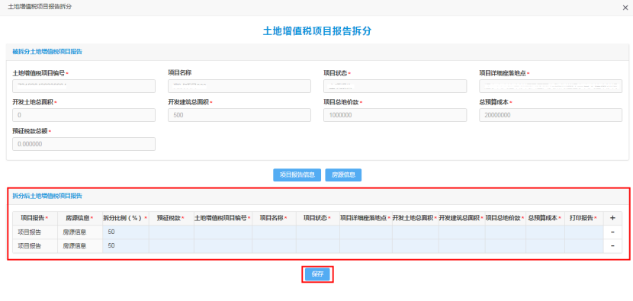The width and height of the screenshot is (633, 301).
Task: Click the 保存 button
Action: [317, 274]
